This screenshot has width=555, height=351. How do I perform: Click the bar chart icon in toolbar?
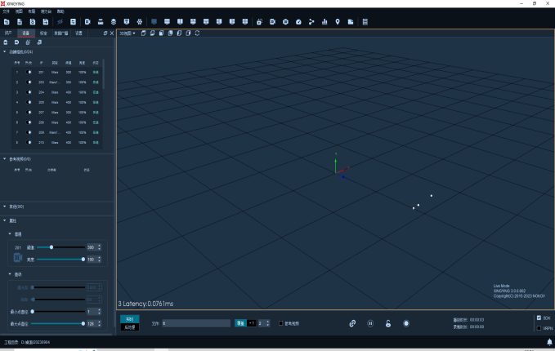click(324, 22)
